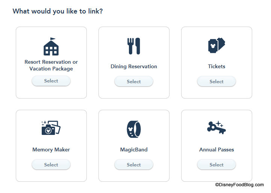Click the Tickets label text
The height and width of the screenshot is (193, 271).
(216, 67)
